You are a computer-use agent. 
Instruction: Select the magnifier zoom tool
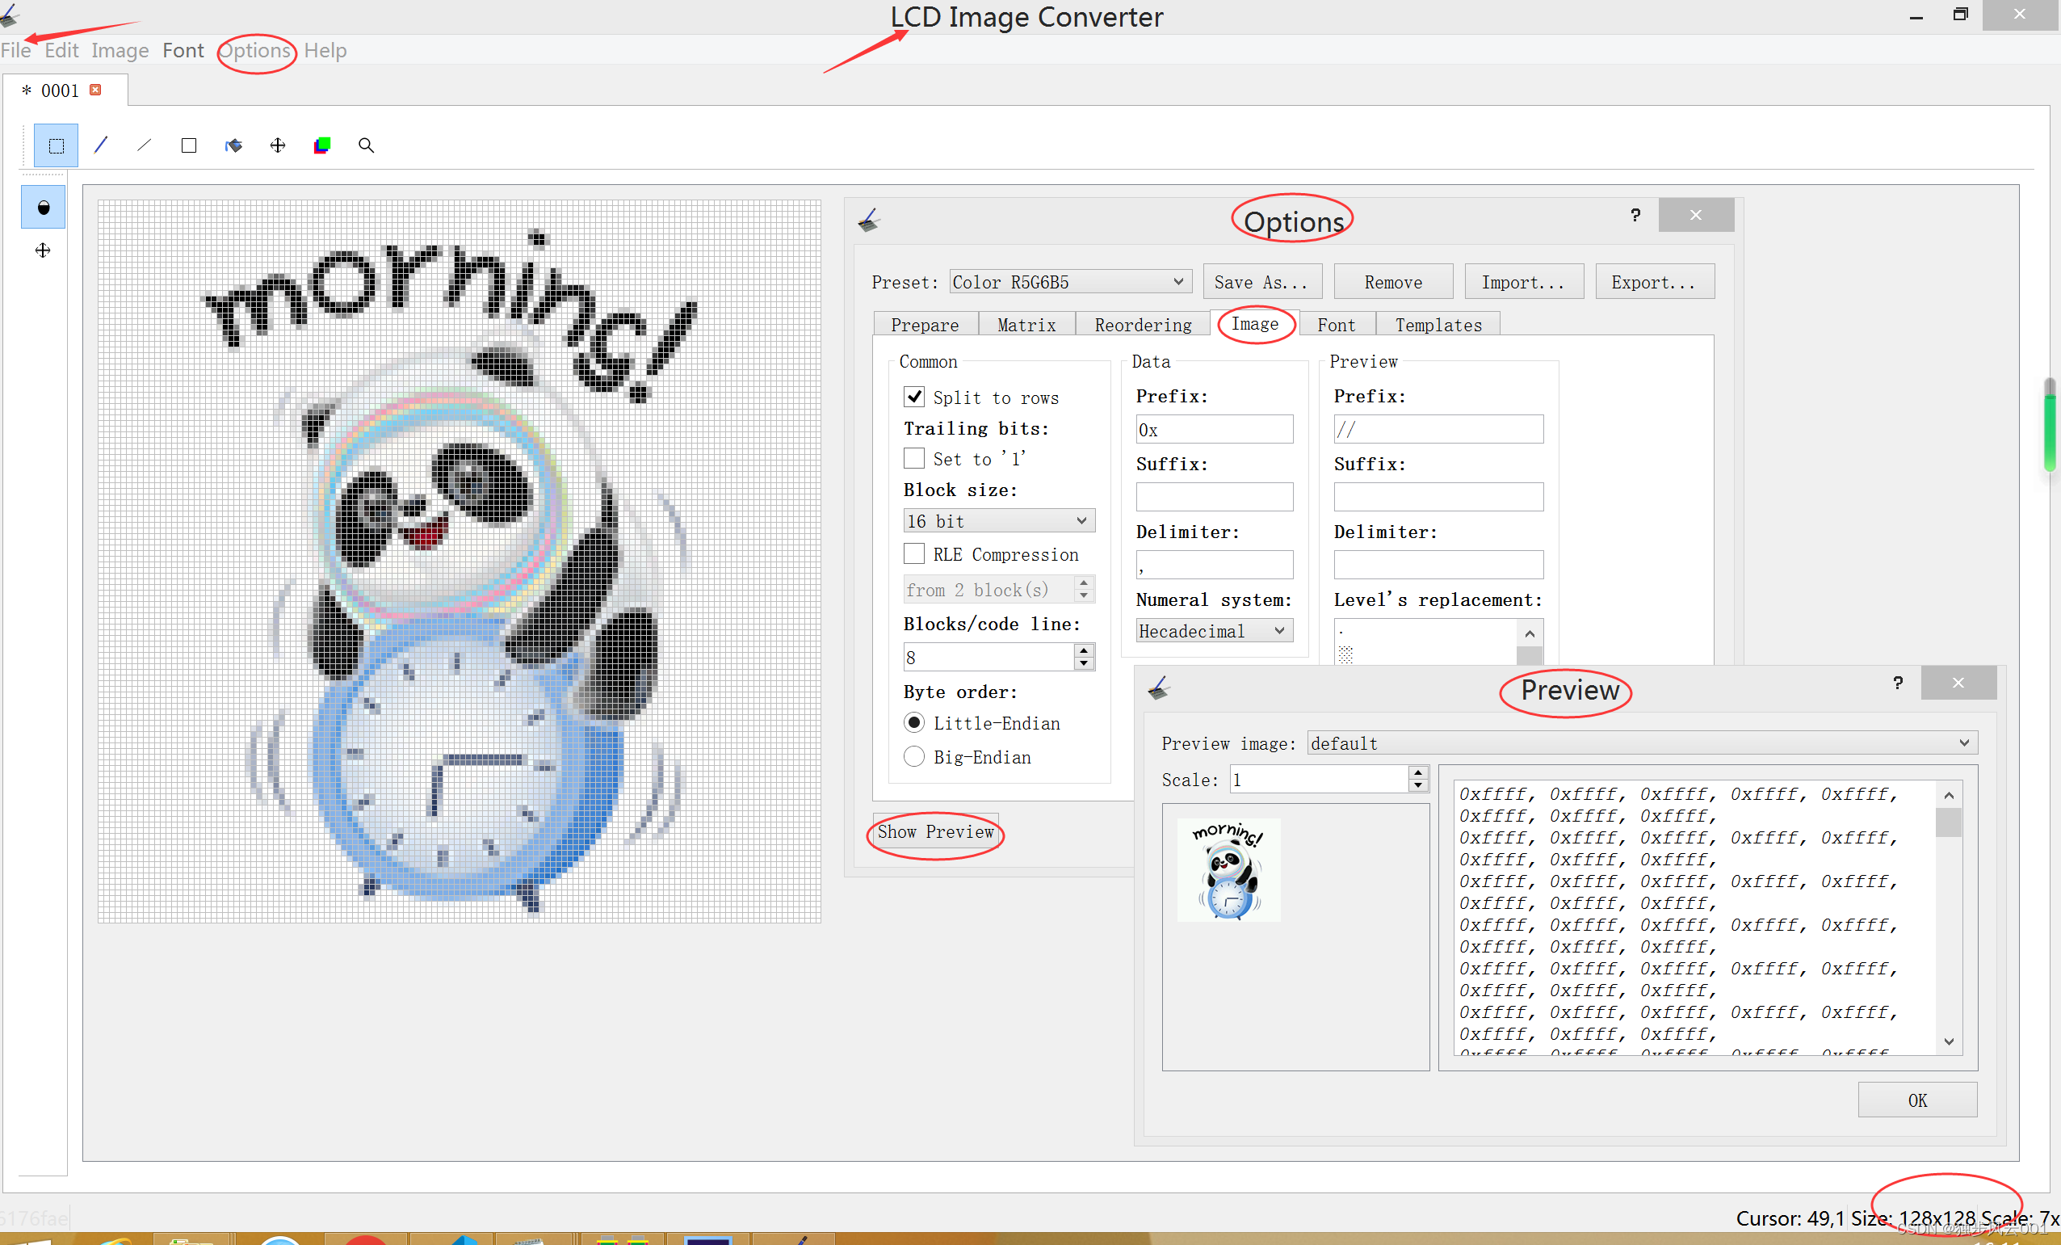click(x=366, y=145)
